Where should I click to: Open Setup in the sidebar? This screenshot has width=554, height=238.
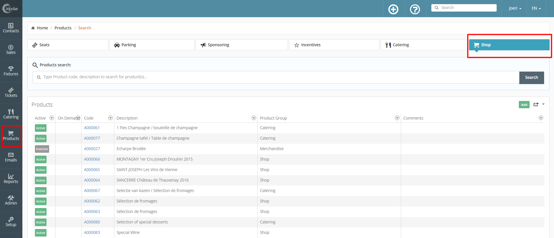11,222
